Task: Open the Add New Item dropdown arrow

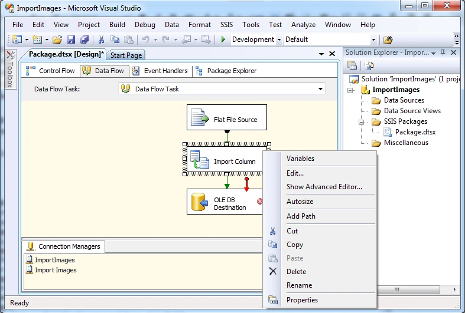Action: pyautogui.click(x=47, y=39)
